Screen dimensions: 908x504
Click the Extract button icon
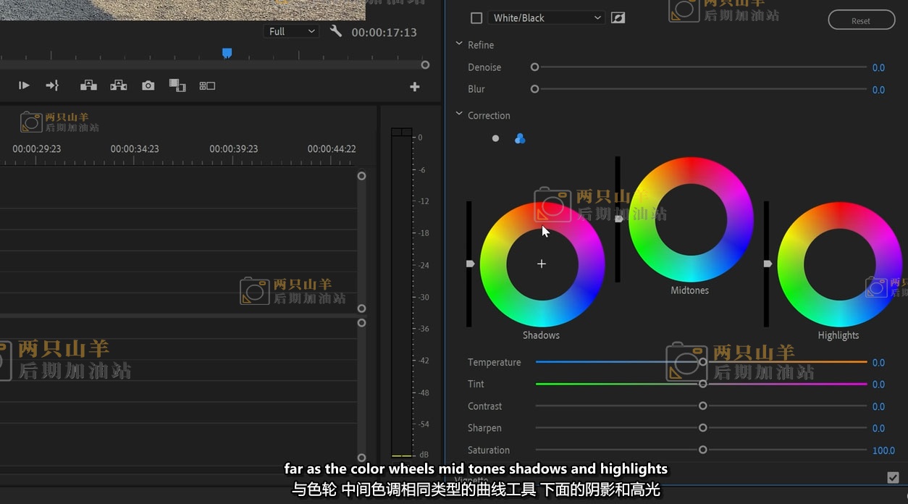119,85
